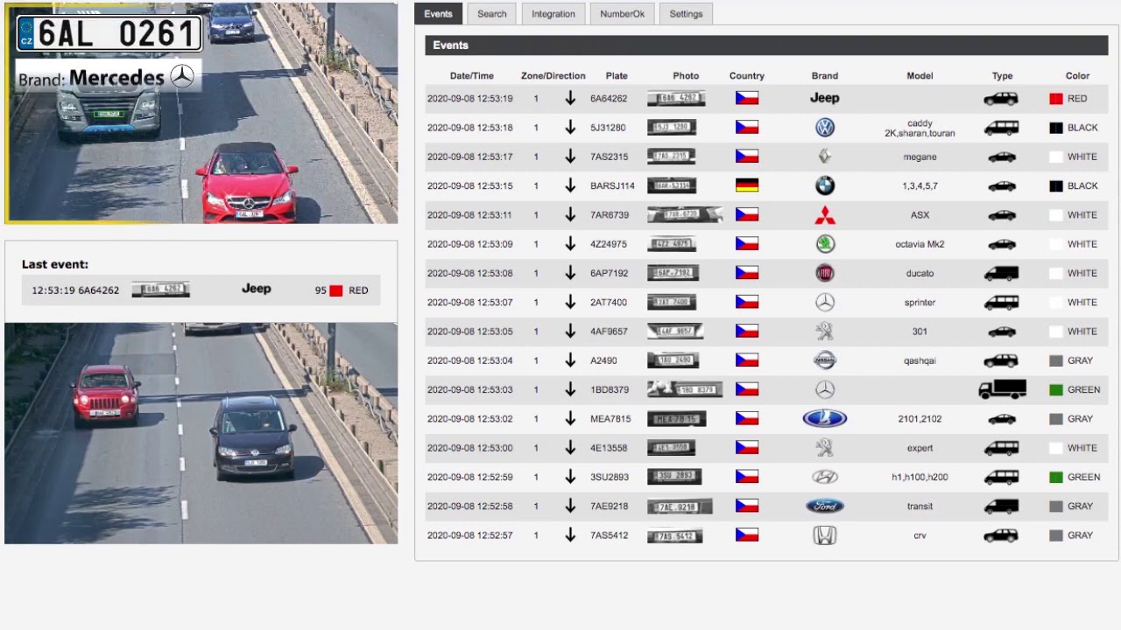1121x630 pixels.
Task: Open plate photo thumbnail for 6A64262 in table
Action: tap(676, 98)
